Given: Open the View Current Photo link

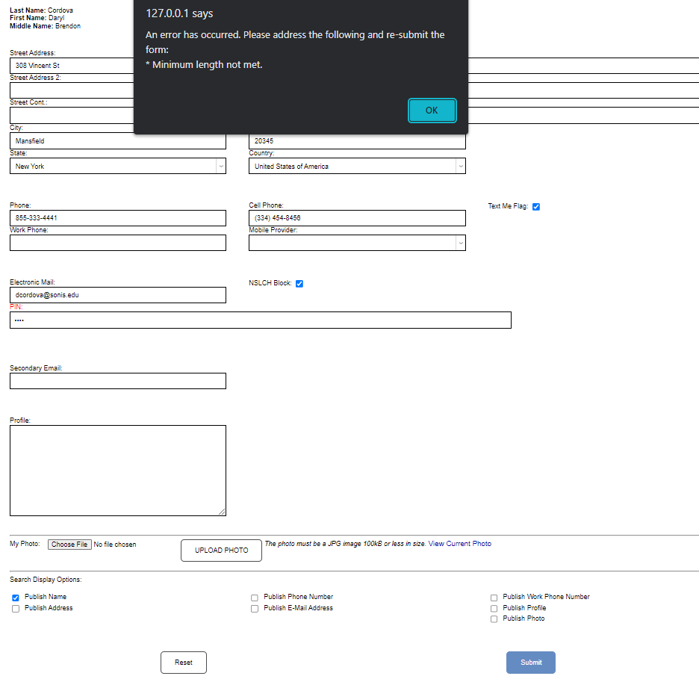Looking at the screenshot, I should point(459,543).
